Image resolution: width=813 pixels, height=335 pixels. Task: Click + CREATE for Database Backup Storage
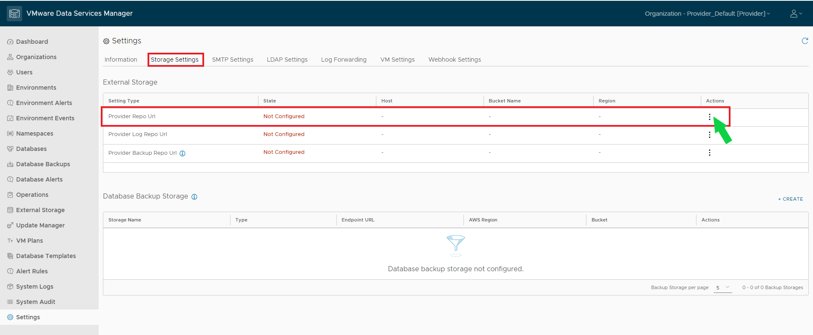(x=790, y=199)
